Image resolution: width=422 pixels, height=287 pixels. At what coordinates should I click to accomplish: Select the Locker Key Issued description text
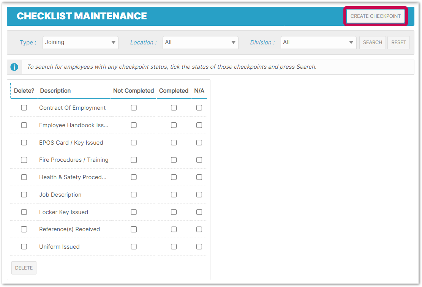coord(64,212)
